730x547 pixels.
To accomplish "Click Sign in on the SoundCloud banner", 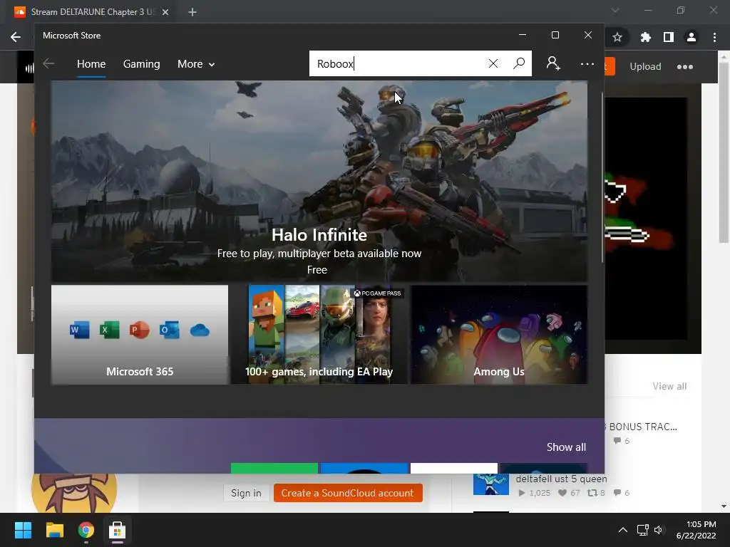I will click(x=246, y=493).
